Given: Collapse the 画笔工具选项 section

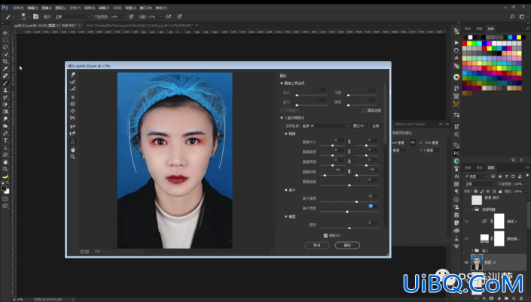Looking at the screenshot, I should click(x=282, y=83).
